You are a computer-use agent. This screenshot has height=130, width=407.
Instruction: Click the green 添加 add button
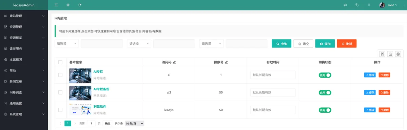coord(325,44)
